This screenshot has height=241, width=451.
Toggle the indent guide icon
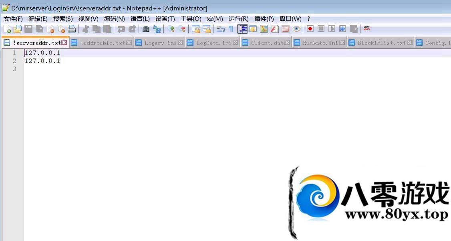[242, 29]
